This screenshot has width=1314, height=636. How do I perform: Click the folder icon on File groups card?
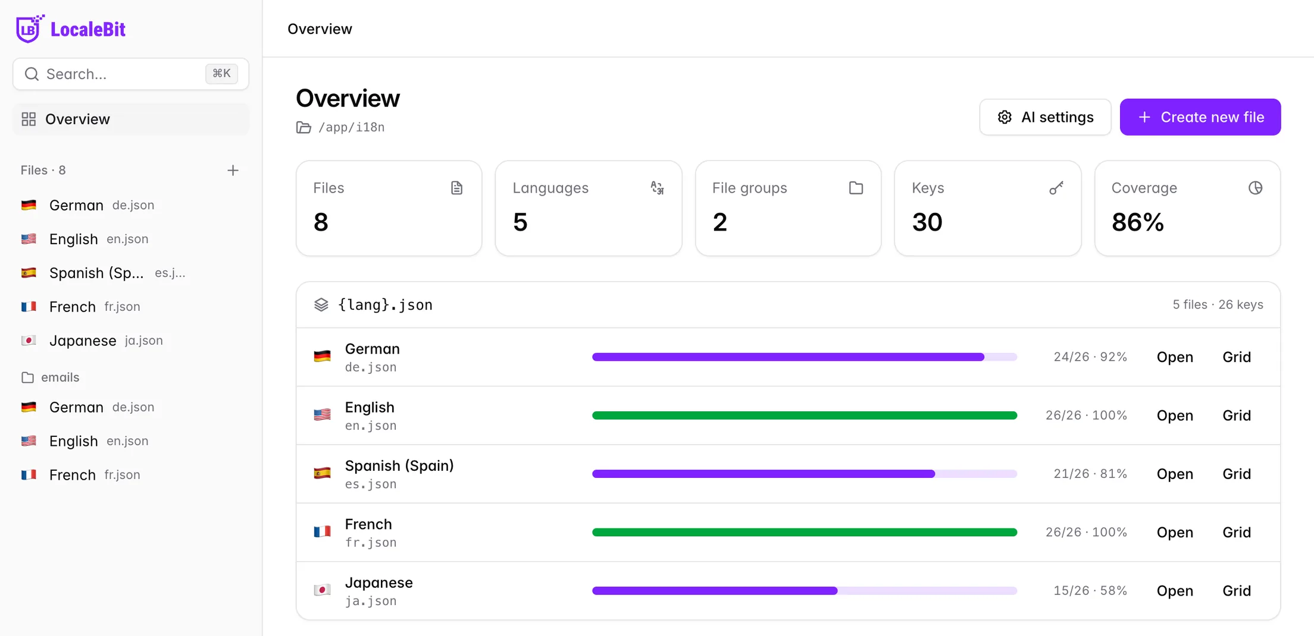(856, 188)
